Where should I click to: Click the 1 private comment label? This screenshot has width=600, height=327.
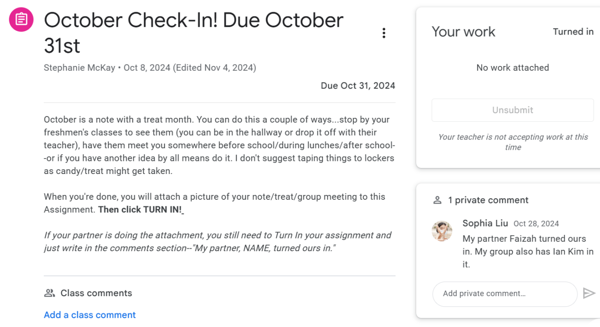488,200
